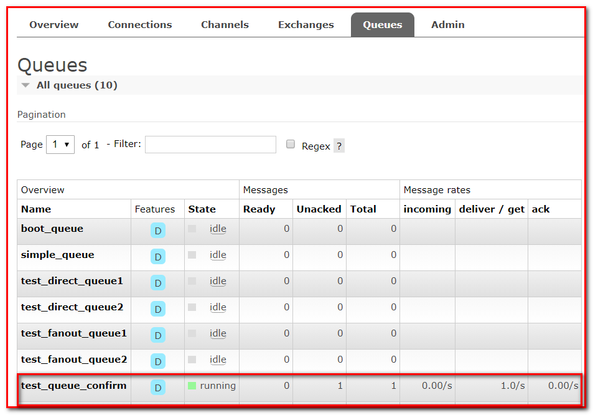Click the D badge for test_queue_confirm
Image resolution: width=593 pixels, height=415 pixels.
pos(157,388)
